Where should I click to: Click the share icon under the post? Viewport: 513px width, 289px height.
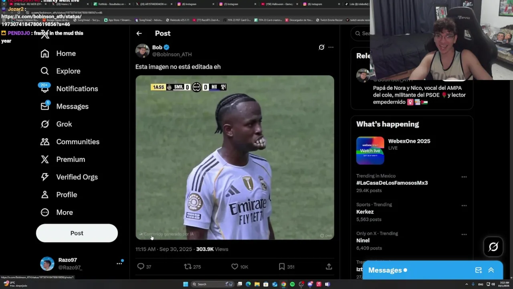pos(329,267)
